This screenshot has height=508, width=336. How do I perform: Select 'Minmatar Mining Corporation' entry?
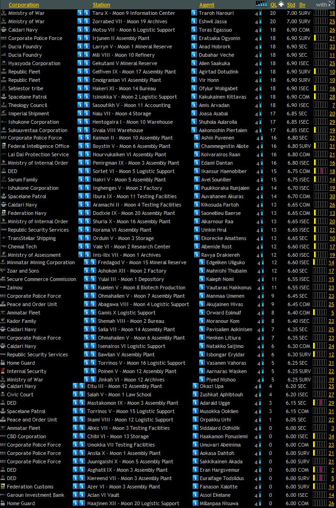coord(41,262)
